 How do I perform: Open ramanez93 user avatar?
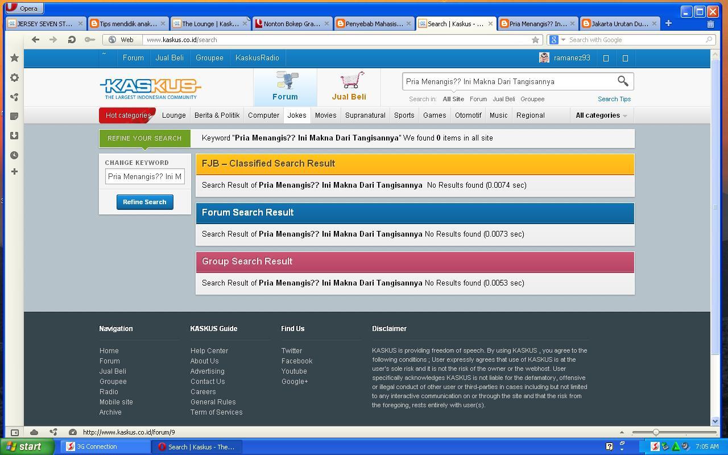(x=544, y=57)
